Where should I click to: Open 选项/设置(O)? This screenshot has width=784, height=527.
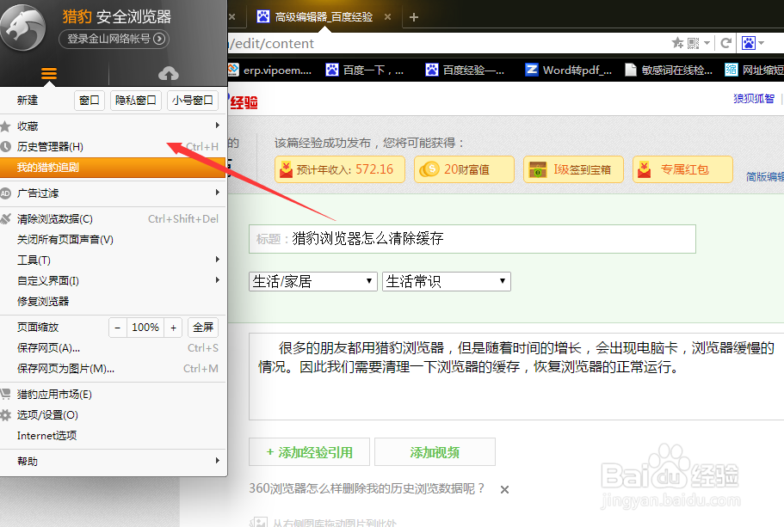pyautogui.click(x=113, y=414)
